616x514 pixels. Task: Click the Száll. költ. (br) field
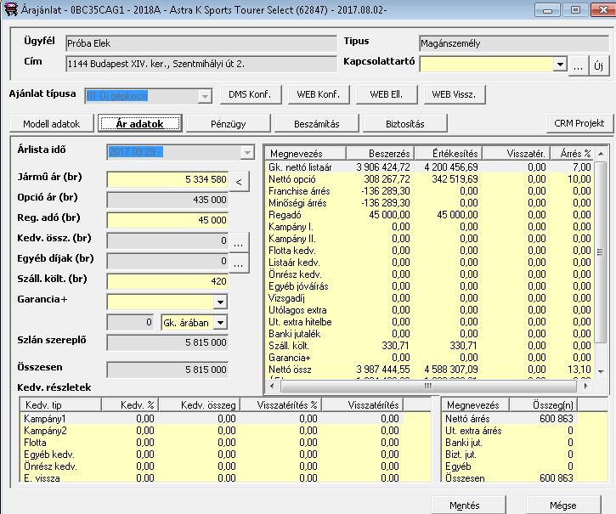pos(167,281)
